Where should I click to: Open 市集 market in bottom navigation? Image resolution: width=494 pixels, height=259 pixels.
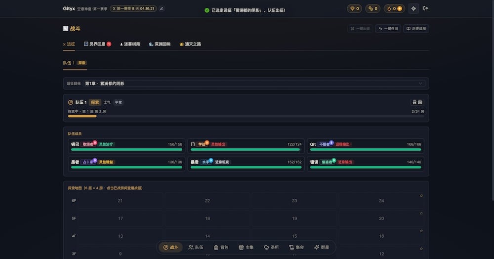[246, 247]
